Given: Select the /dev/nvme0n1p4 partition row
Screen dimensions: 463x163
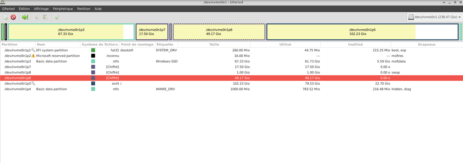Looking at the screenshot, I should coord(231,89).
